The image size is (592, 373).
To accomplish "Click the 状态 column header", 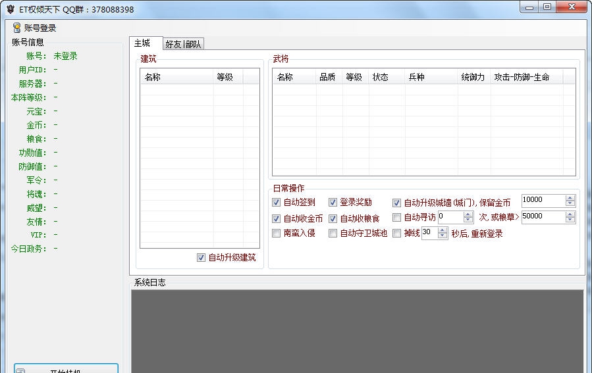I will [x=387, y=77].
